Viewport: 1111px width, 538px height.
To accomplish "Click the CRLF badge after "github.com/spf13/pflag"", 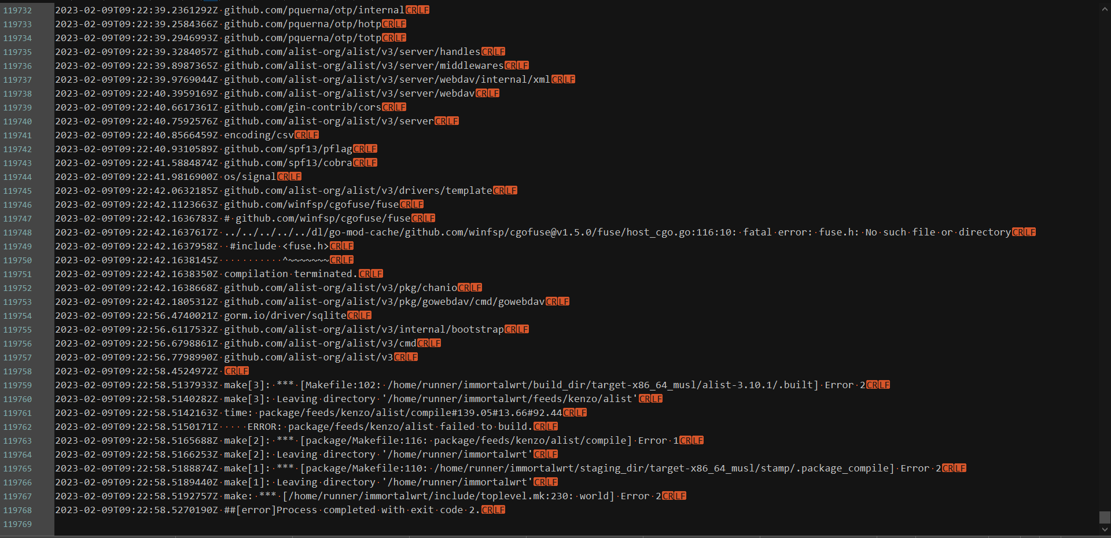I will (x=365, y=149).
